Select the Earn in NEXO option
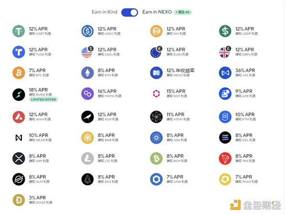Viewport: 286px width, 215px height. tap(157, 12)
